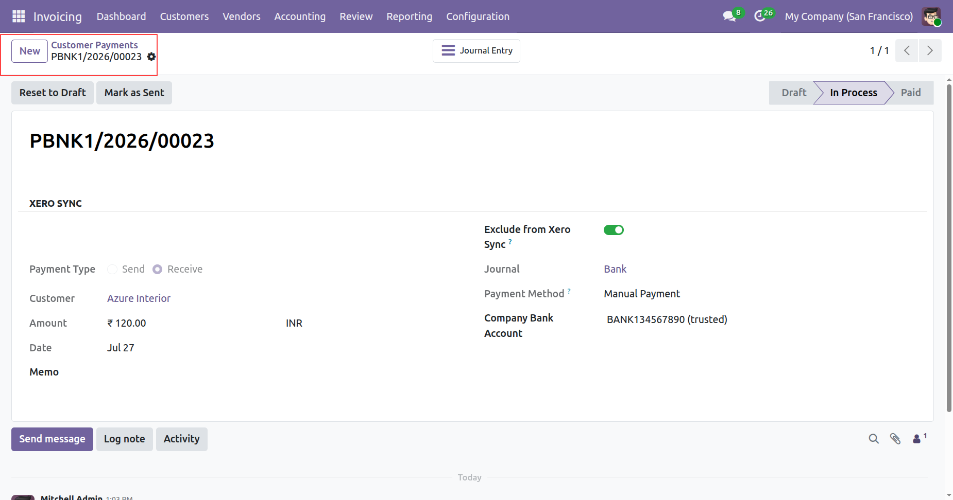Select the In Process status stage

[x=854, y=93]
